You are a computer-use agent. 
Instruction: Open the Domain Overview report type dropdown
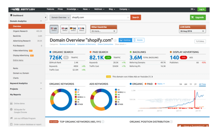pyautogui.click(x=60, y=17)
